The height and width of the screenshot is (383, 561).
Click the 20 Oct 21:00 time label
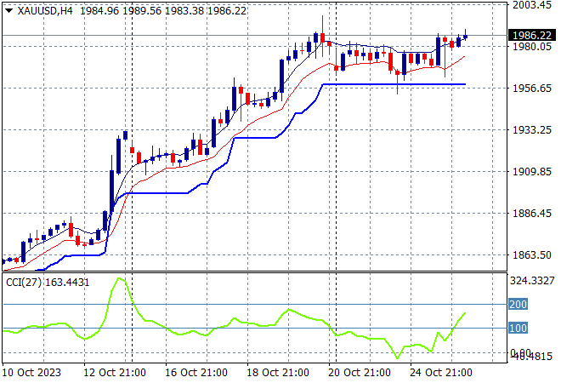coord(360,373)
